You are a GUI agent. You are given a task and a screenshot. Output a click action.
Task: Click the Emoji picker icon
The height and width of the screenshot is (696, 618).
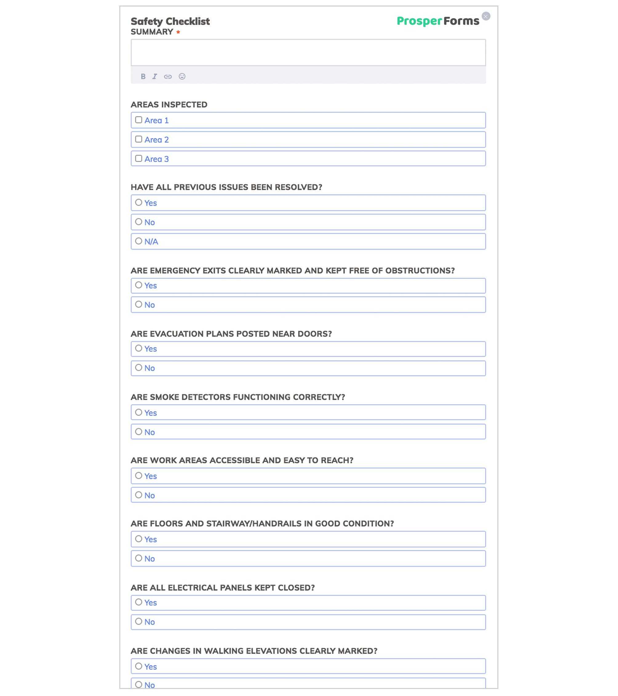point(182,76)
